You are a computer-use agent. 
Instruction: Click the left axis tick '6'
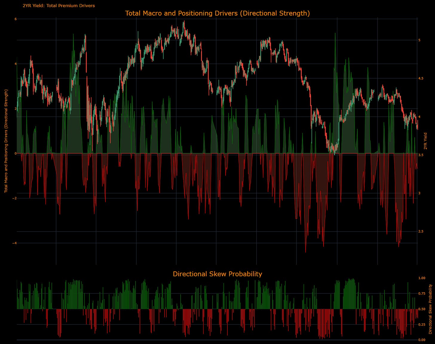pyautogui.click(x=16, y=19)
